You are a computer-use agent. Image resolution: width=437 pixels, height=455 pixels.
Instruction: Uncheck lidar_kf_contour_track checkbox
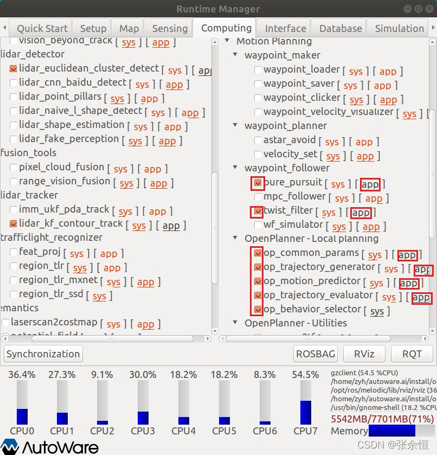(x=14, y=224)
